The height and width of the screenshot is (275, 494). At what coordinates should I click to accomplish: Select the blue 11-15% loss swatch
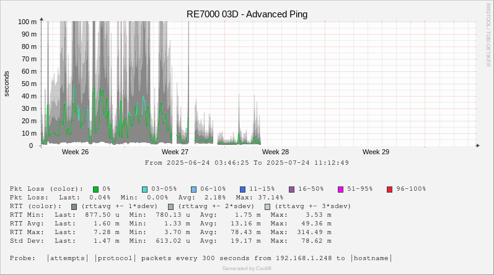[x=242, y=189]
